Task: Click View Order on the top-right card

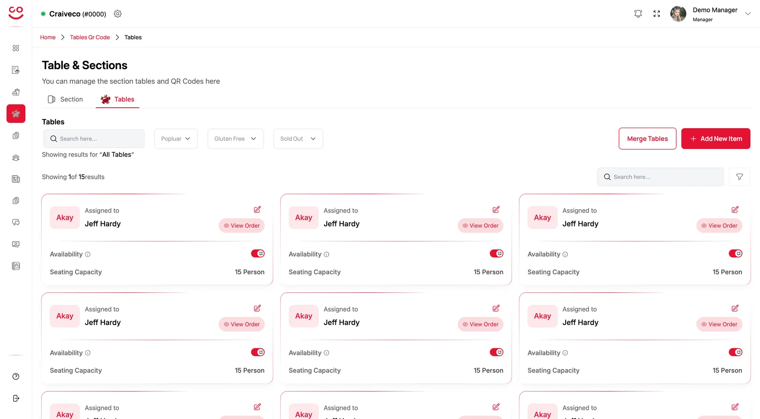Action: (720, 226)
